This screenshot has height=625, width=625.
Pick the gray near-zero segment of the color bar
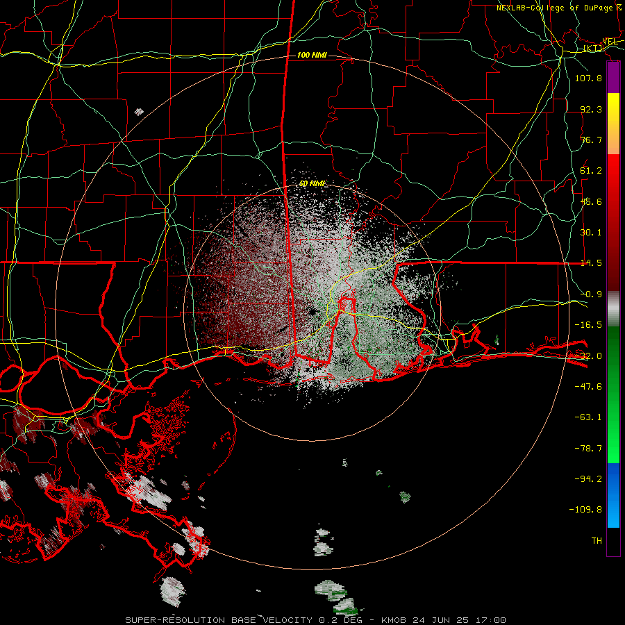click(x=613, y=308)
